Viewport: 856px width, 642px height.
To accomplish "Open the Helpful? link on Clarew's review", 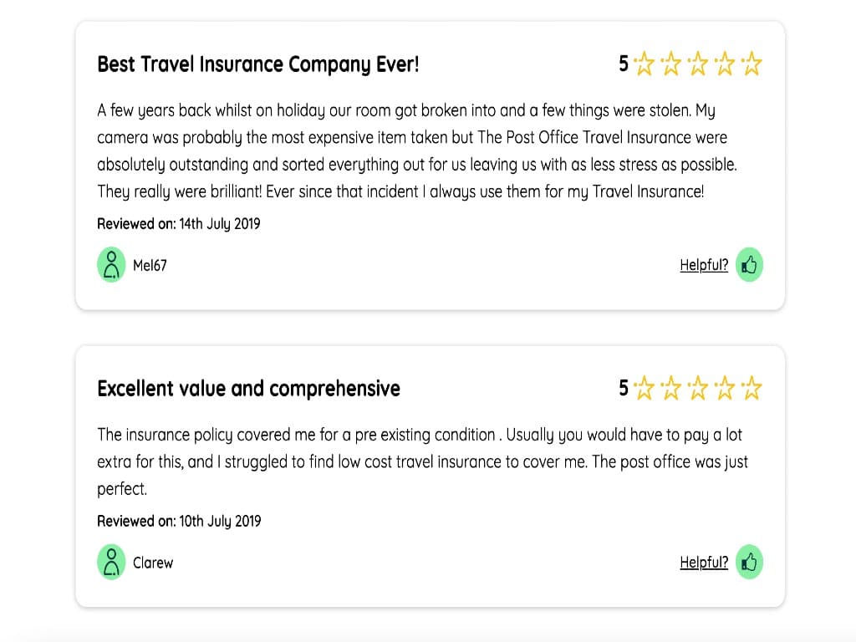I will [x=703, y=562].
